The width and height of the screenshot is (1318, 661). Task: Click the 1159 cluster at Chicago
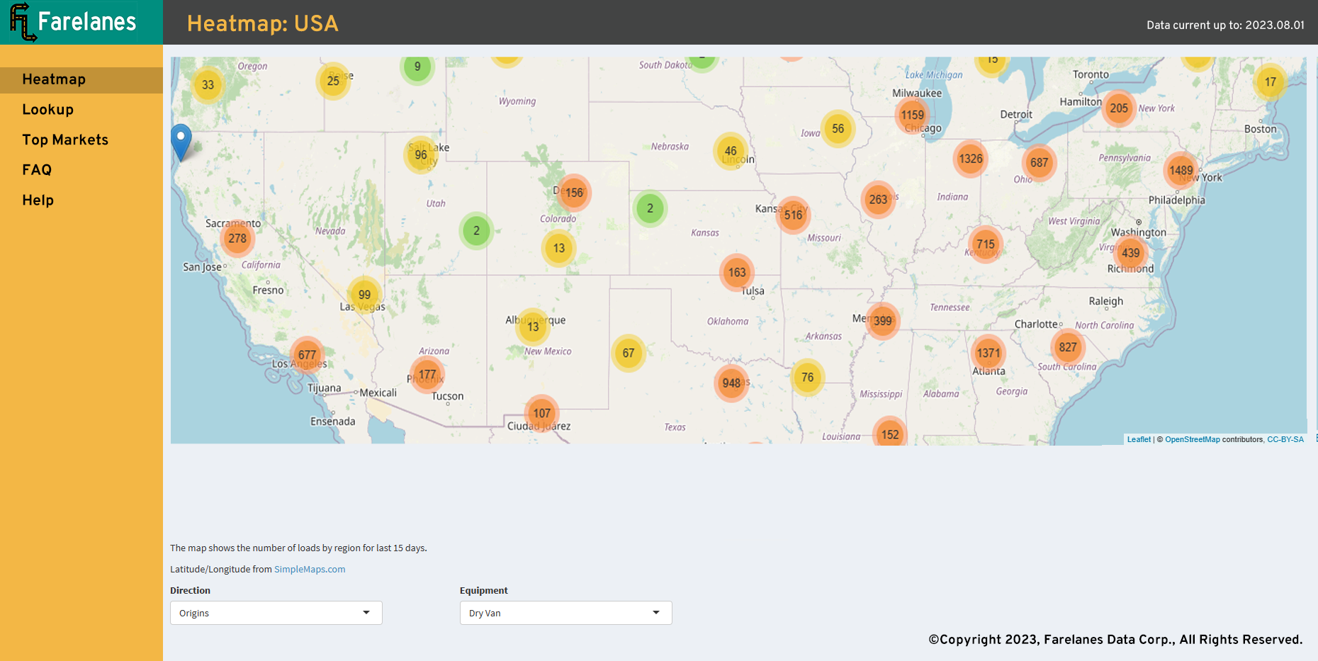913,115
